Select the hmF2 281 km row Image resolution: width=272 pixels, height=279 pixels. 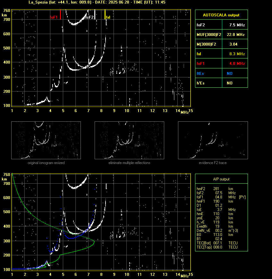(x=215, y=188)
